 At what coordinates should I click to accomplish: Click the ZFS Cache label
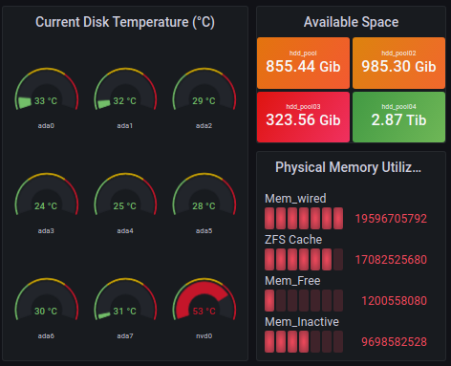tap(293, 240)
